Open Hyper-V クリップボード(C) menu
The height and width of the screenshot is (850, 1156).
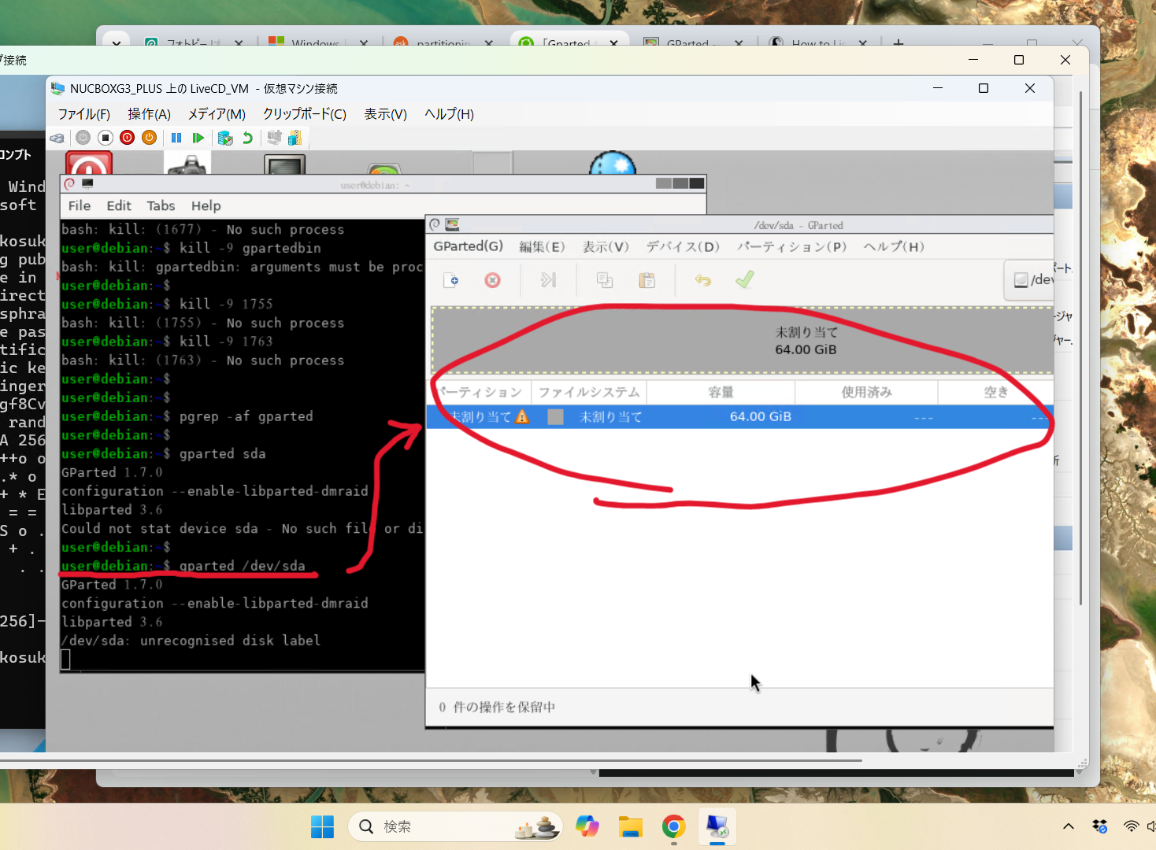pos(305,114)
